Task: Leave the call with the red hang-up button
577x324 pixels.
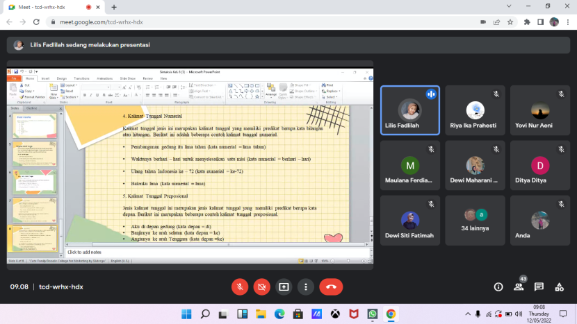Action: (x=331, y=287)
